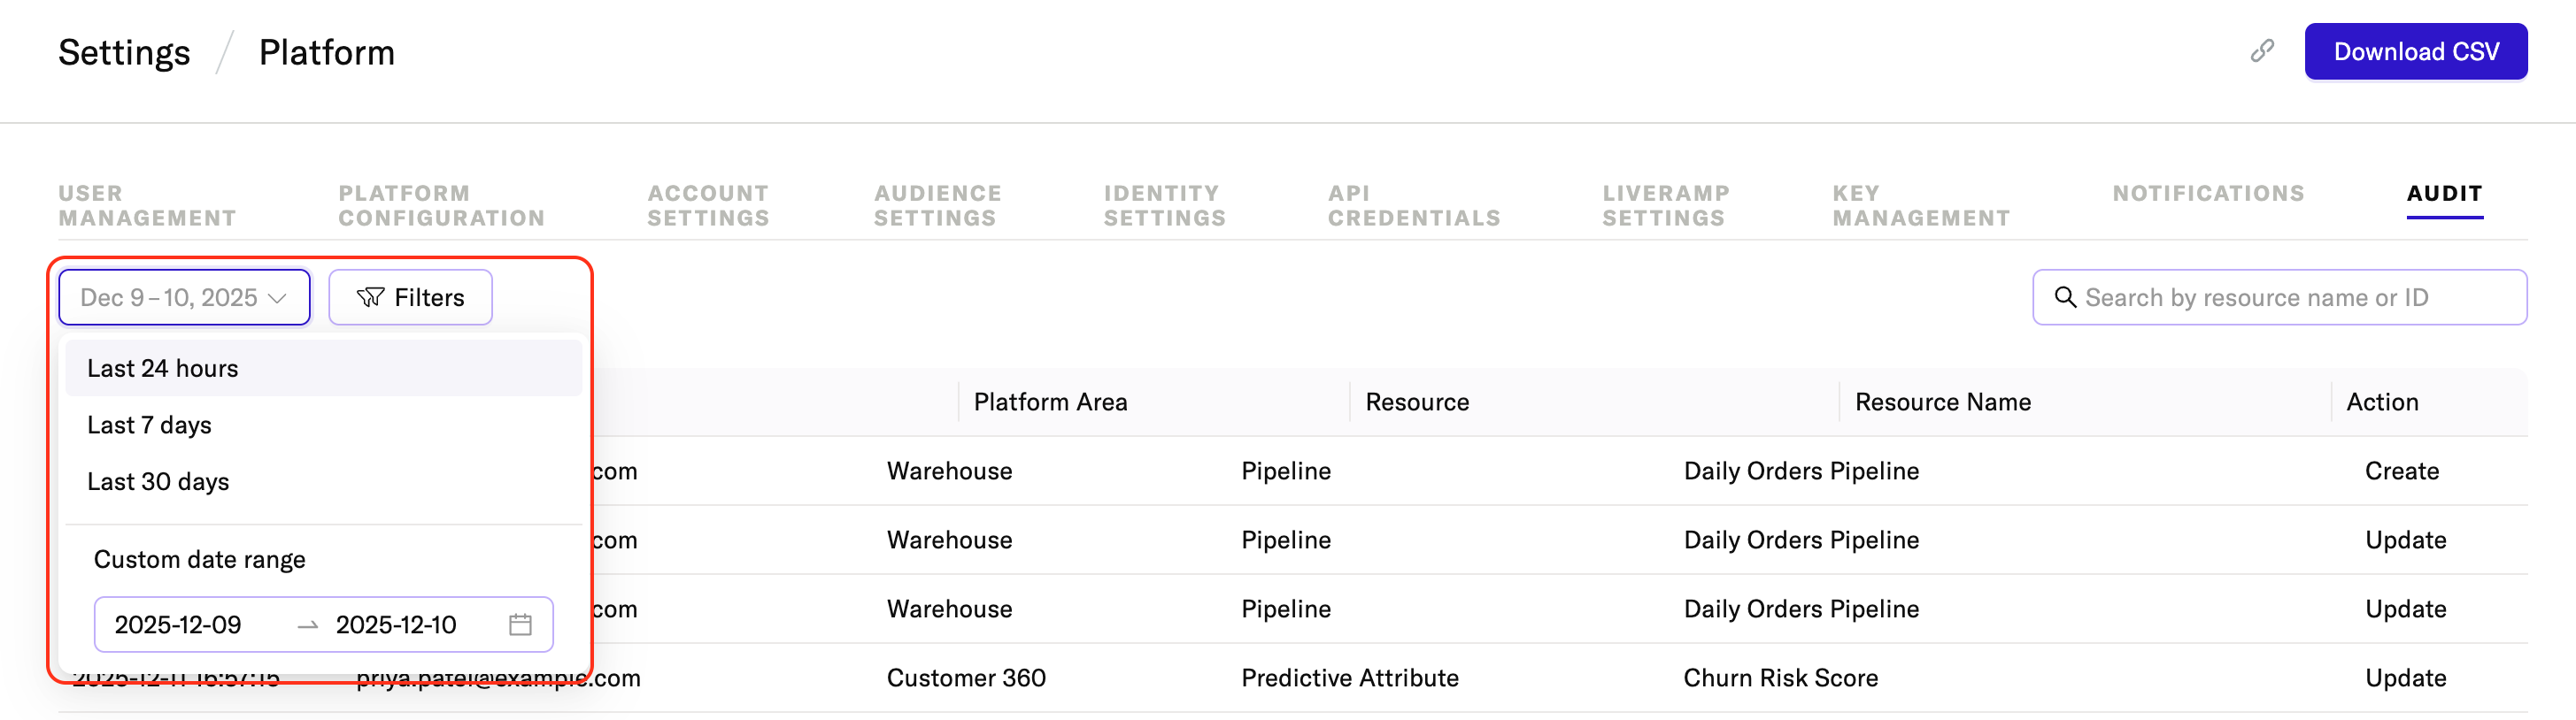The width and height of the screenshot is (2576, 720).
Task: Click the chevron on the date picker
Action: tap(278, 299)
